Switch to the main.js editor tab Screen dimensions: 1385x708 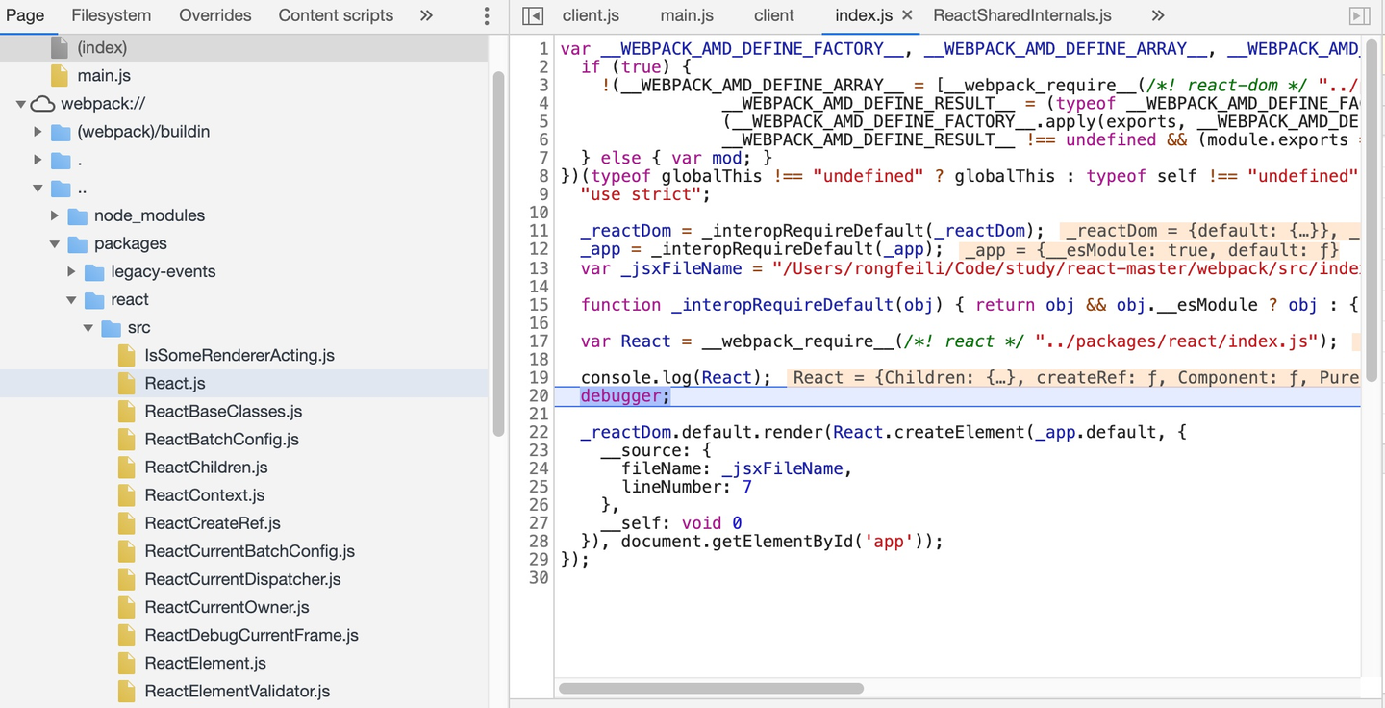686,15
